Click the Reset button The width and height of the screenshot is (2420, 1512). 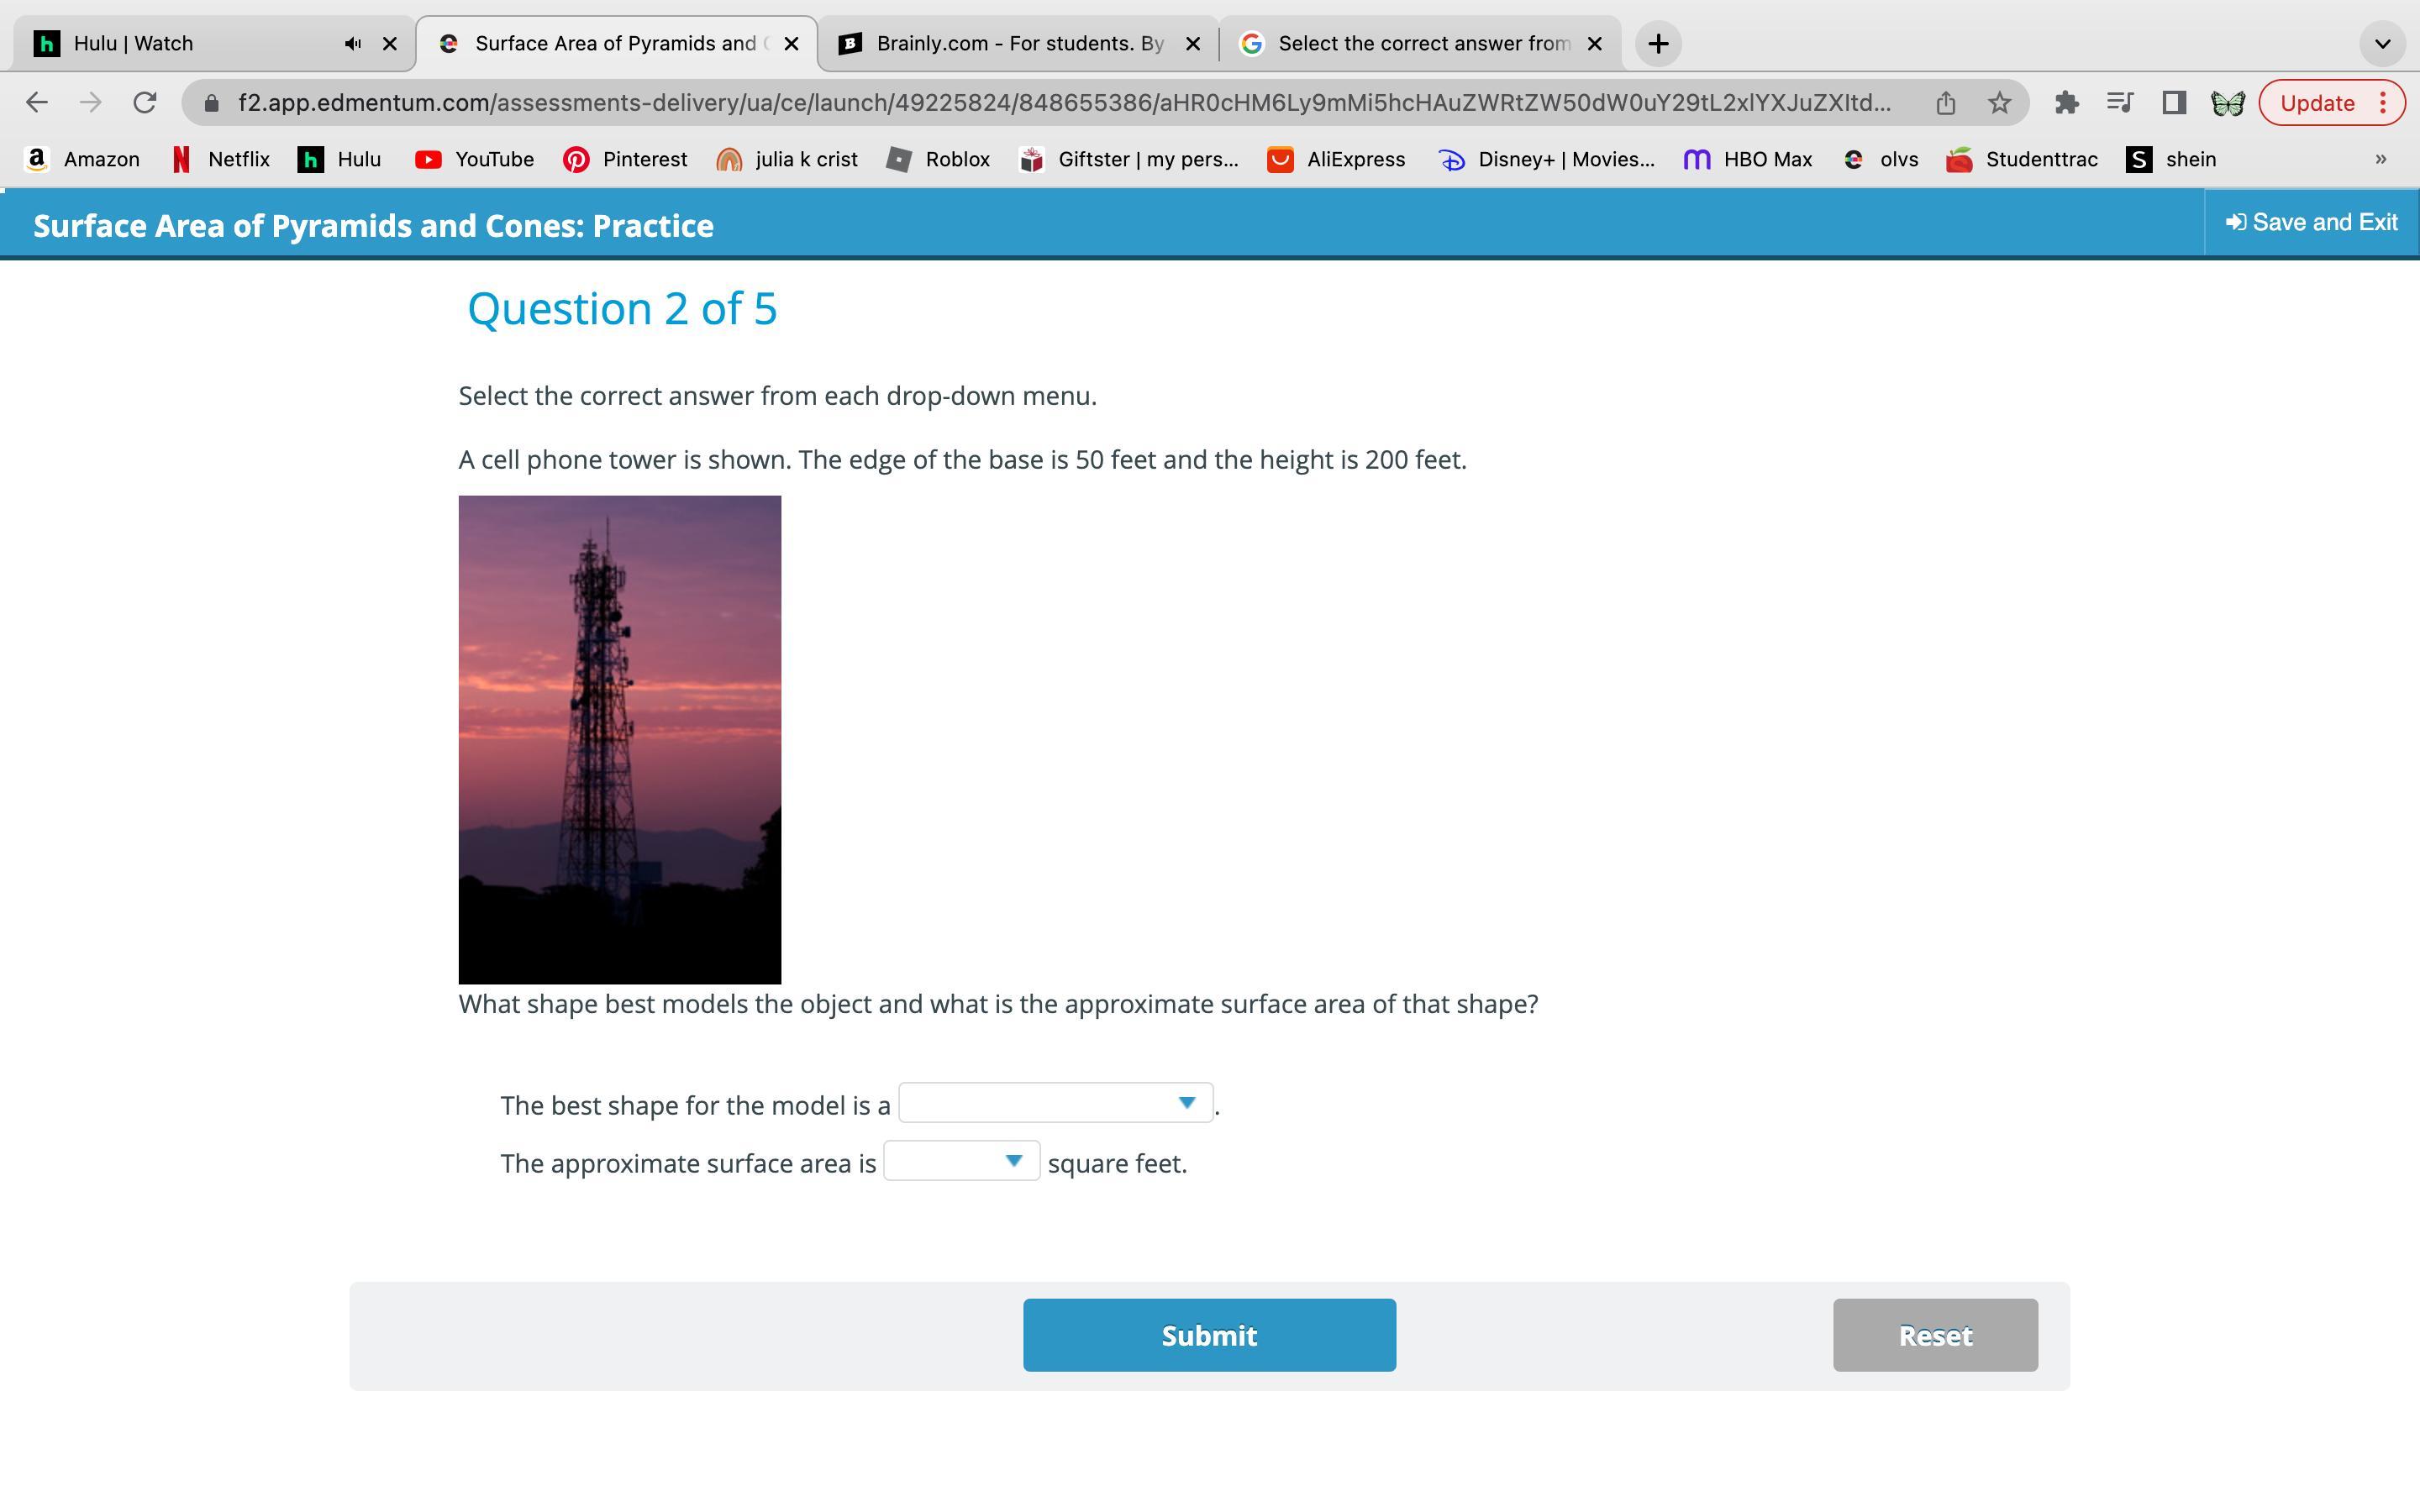pos(1934,1335)
